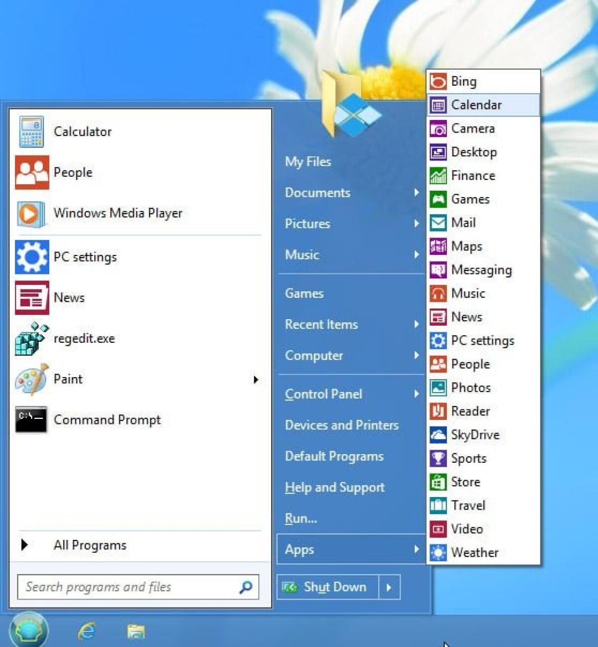598x647 pixels.
Task: Click the Start orb on the taskbar
Action: tap(28, 631)
